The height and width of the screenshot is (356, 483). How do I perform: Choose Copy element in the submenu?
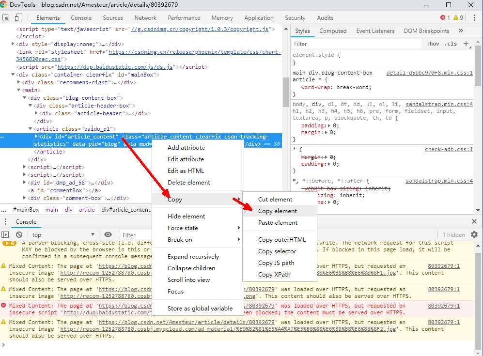coord(280,211)
